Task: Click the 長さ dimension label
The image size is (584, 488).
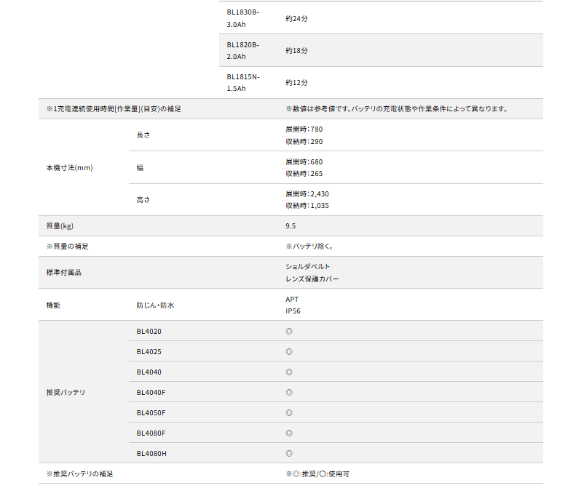Action: click(143, 135)
